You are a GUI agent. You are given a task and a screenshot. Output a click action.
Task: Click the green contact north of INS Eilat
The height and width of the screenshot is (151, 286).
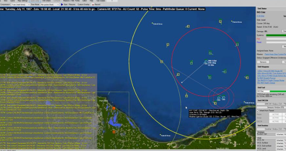[210, 53]
